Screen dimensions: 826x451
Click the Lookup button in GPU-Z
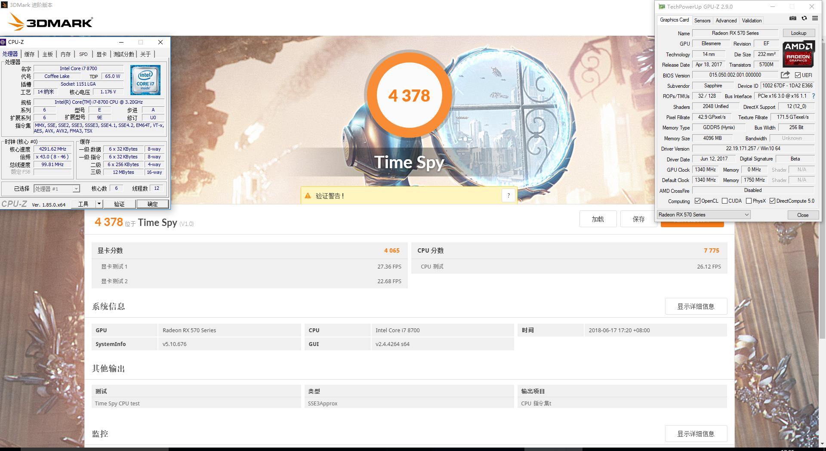click(798, 33)
